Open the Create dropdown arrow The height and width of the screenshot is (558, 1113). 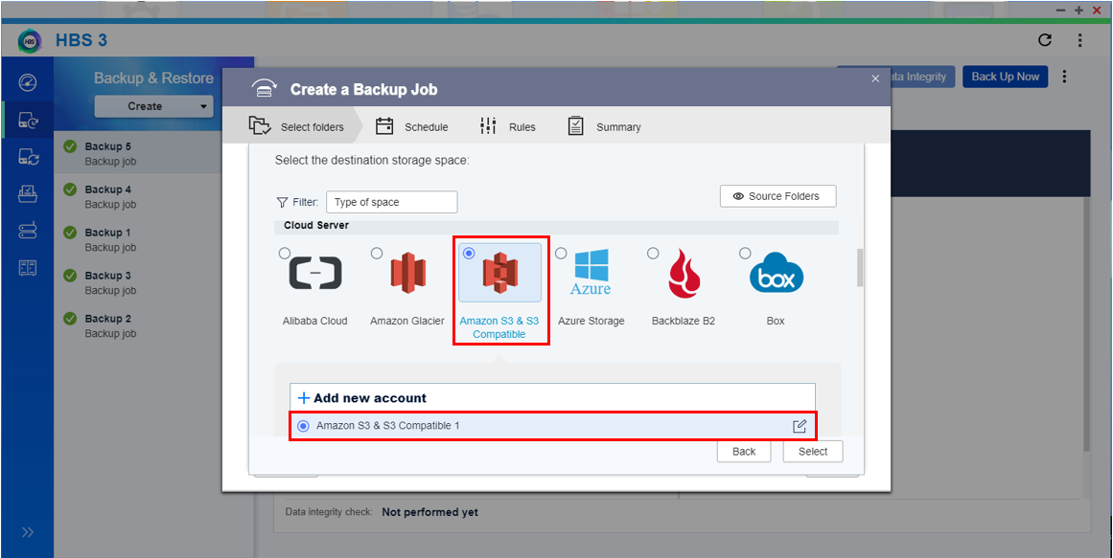pyautogui.click(x=204, y=106)
